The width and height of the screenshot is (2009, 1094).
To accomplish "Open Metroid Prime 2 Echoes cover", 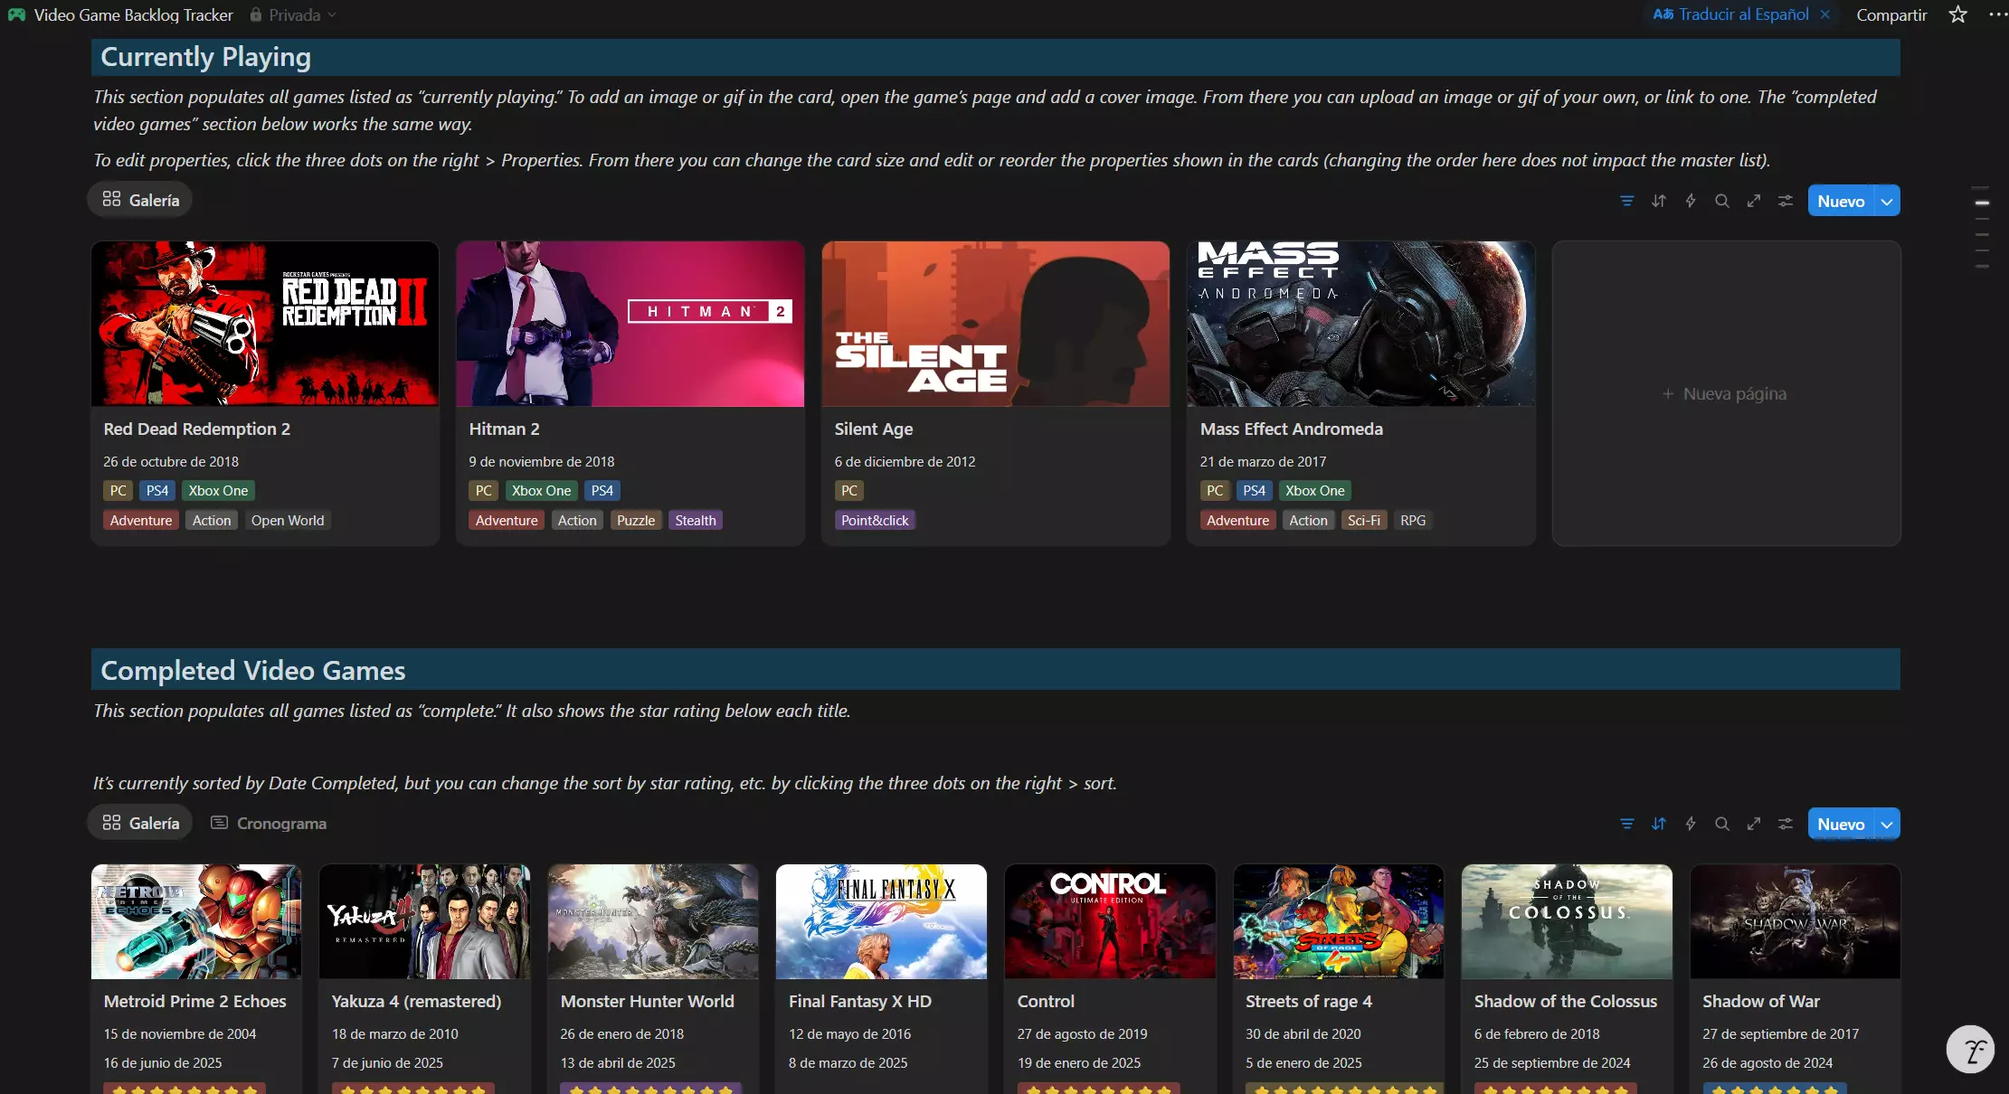I will pyautogui.click(x=196, y=921).
